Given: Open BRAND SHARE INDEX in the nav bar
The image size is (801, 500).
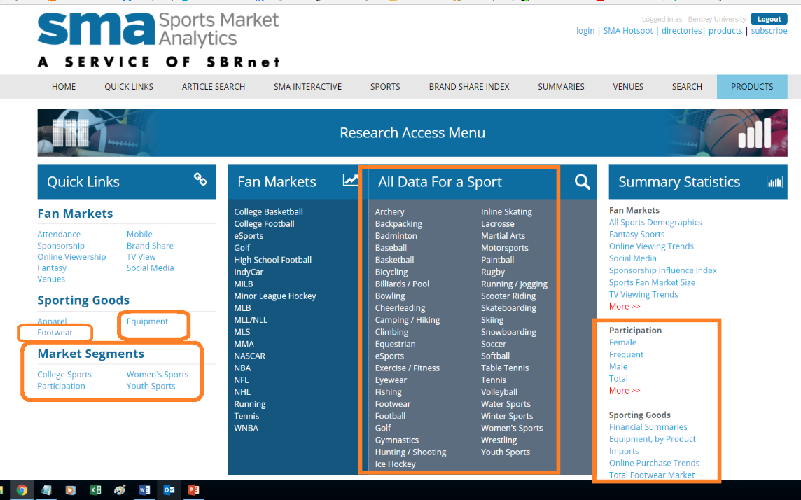Looking at the screenshot, I should tap(469, 87).
